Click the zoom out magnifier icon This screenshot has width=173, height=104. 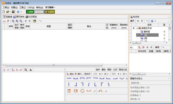[x=21, y=21]
